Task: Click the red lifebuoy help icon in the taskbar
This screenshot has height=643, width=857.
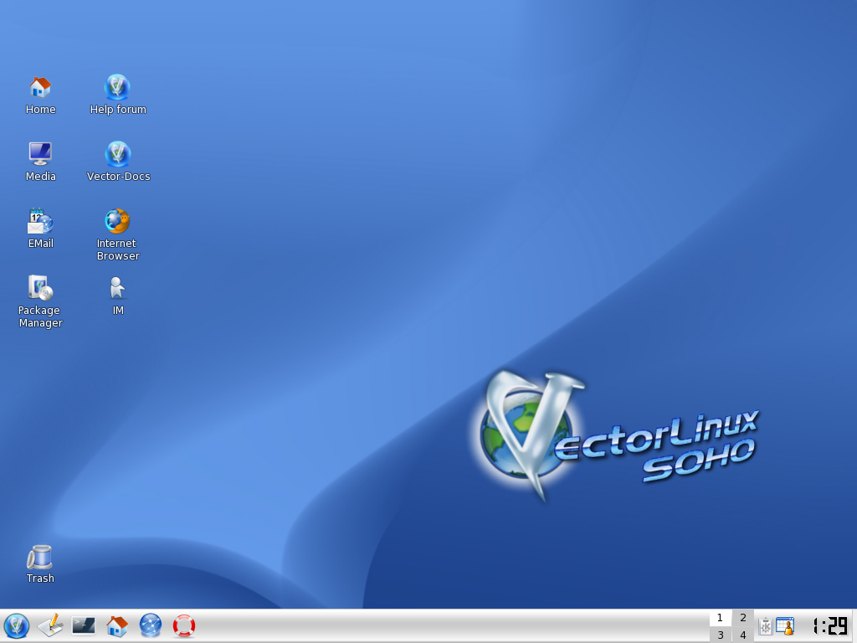Action: point(182,625)
